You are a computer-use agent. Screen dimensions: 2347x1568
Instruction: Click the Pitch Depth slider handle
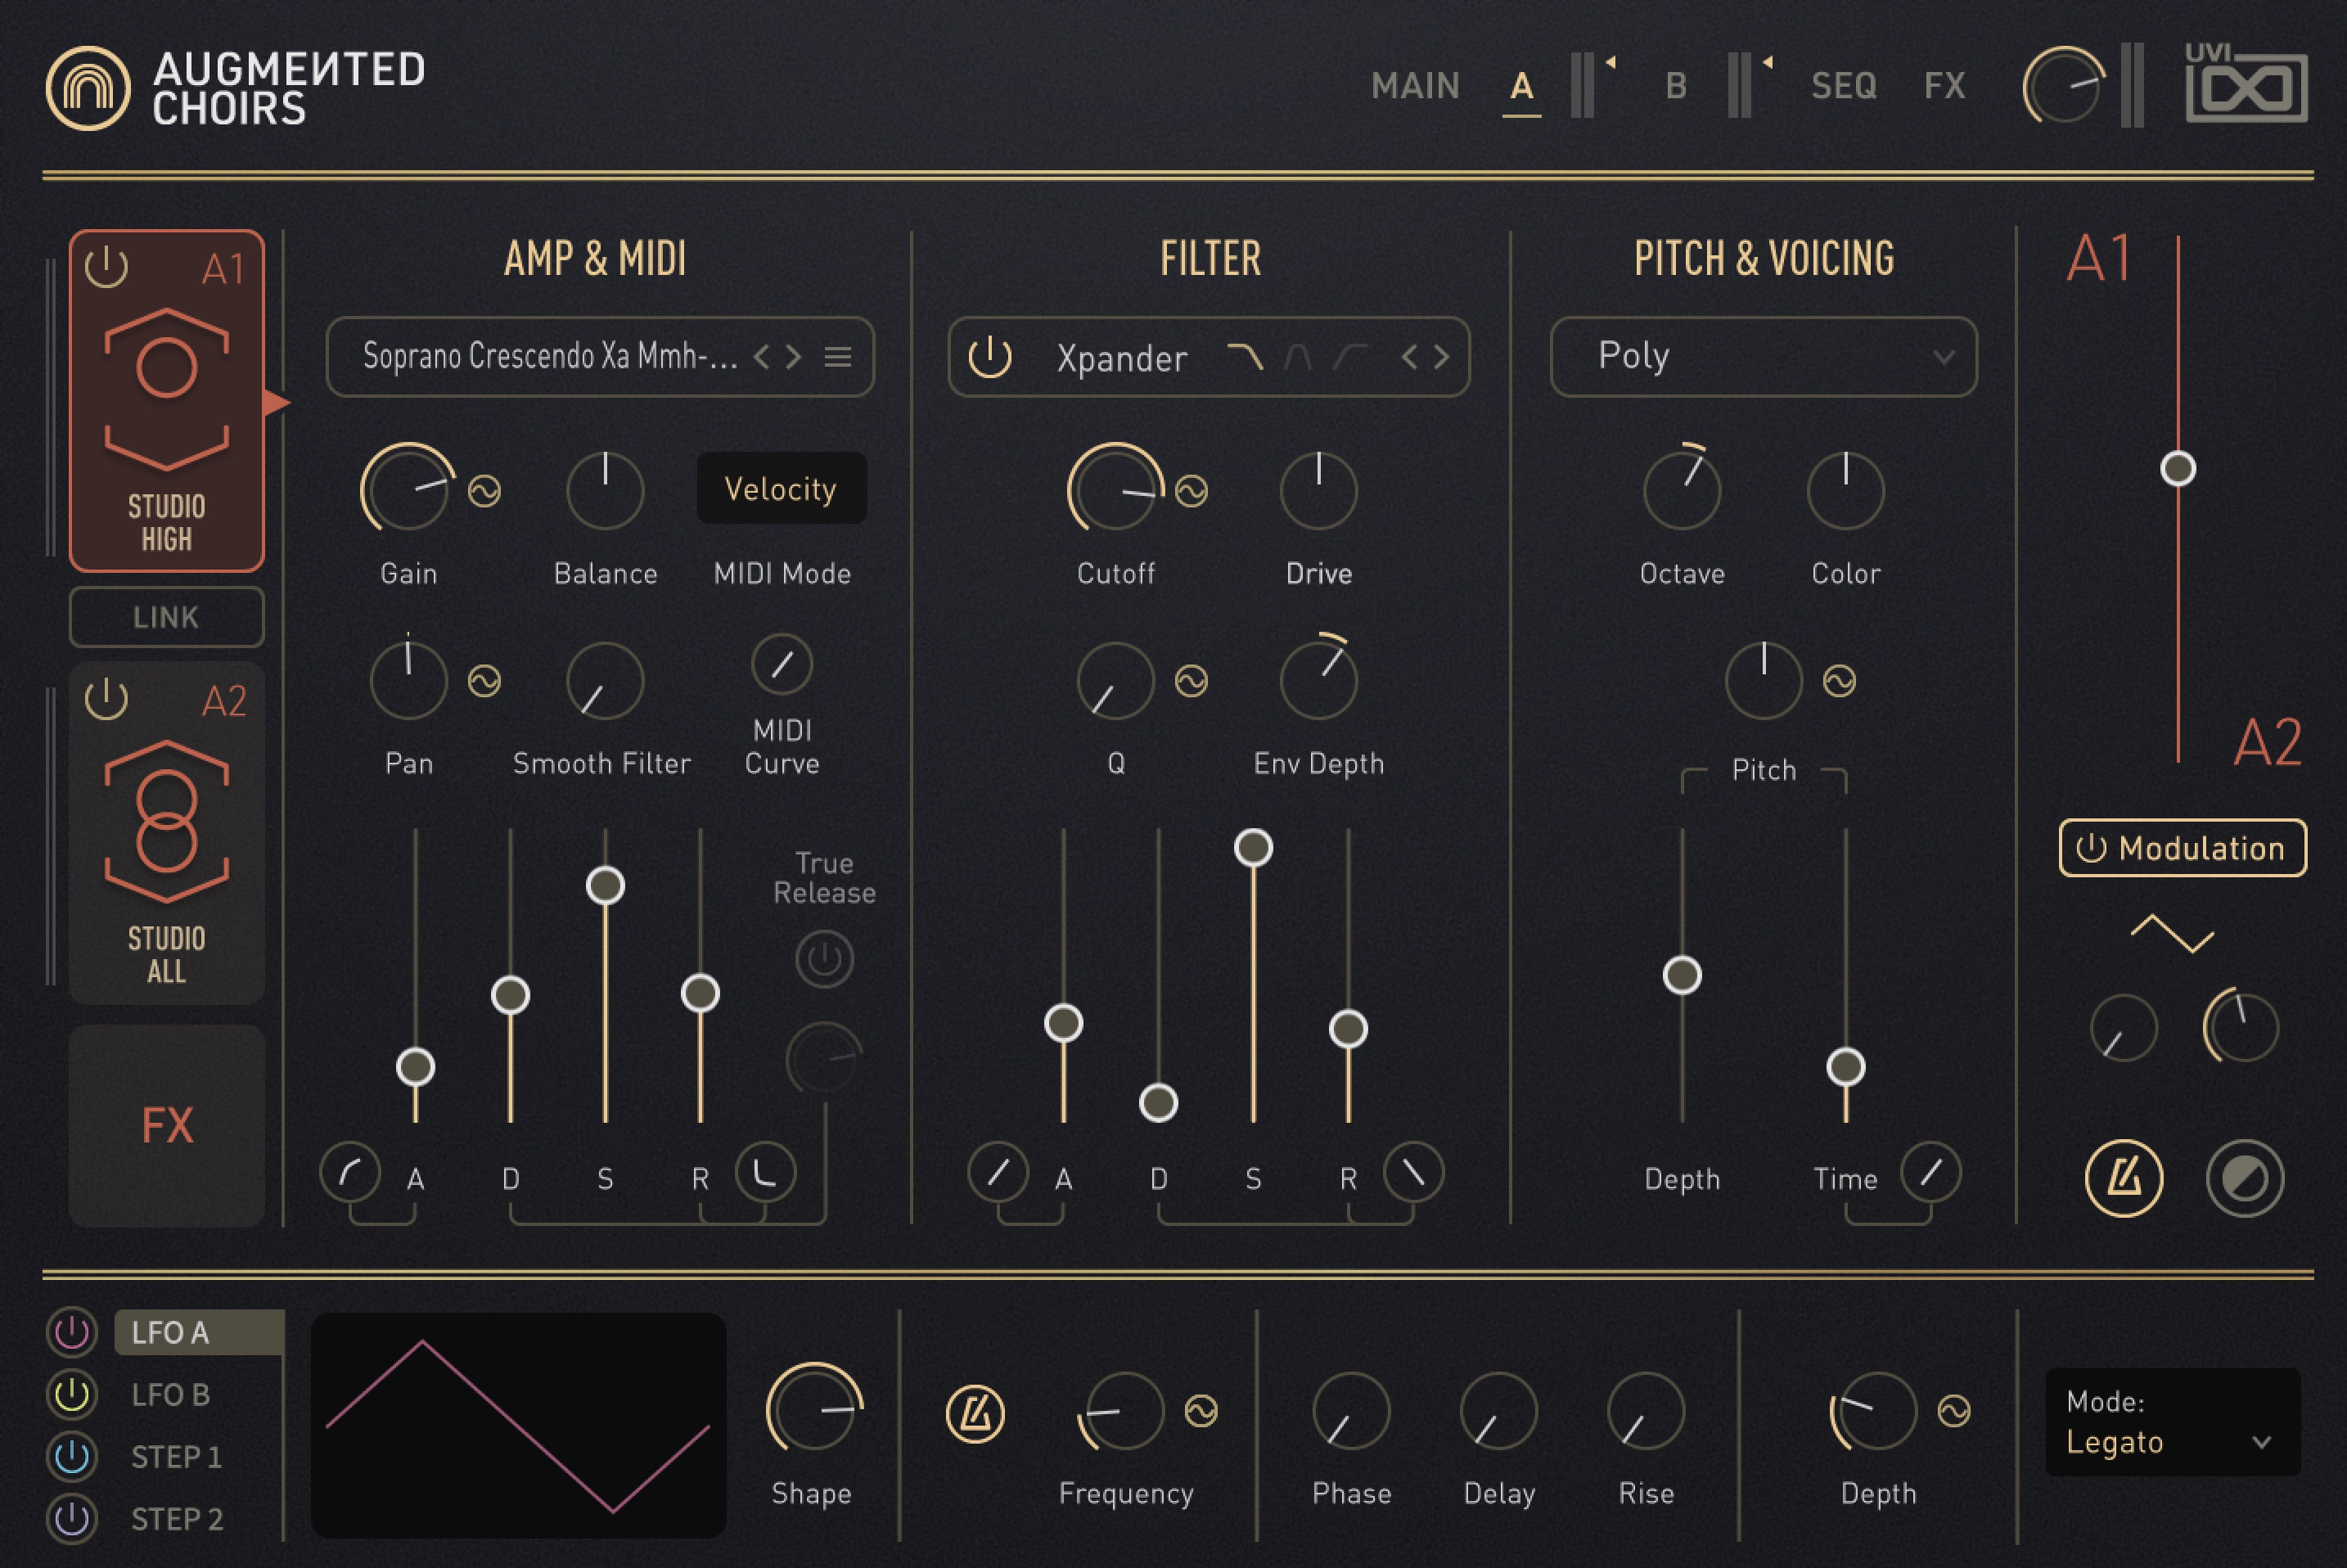[x=1682, y=975]
